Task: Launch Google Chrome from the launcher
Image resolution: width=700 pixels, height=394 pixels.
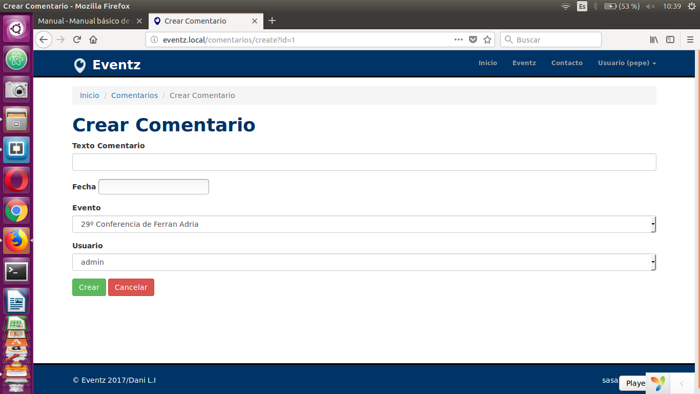Action: 17,210
